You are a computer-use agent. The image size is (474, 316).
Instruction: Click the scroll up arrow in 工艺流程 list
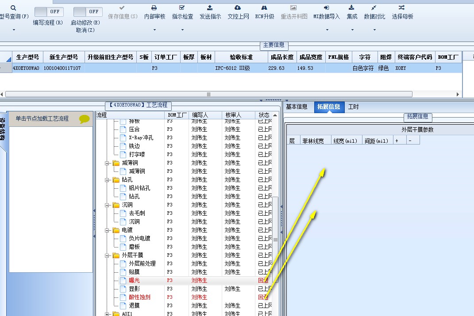click(275, 115)
